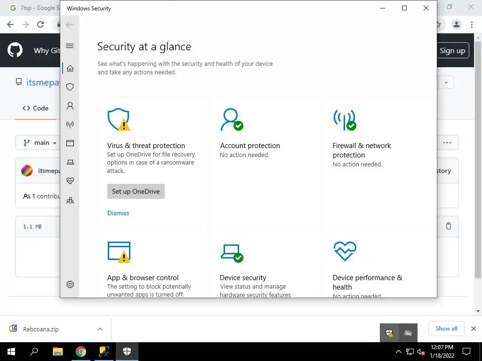Open Account protection person sidebar icon
The height and width of the screenshot is (361, 482).
(x=70, y=106)
